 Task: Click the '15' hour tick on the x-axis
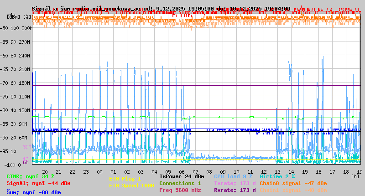[x=305, y=172]
